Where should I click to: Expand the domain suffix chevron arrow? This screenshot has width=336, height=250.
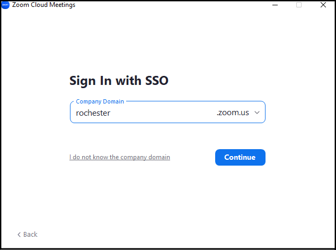click(x=257, y=113)
